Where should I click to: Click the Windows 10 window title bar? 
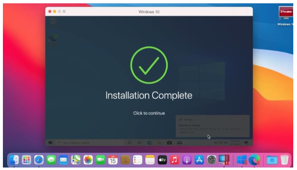click(x=149, y=12)
